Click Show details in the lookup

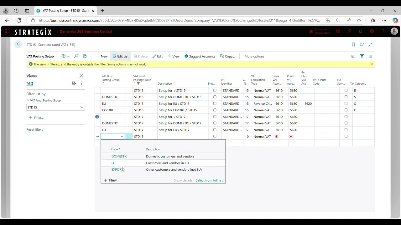pyautogui.click(x=183, y=180)
